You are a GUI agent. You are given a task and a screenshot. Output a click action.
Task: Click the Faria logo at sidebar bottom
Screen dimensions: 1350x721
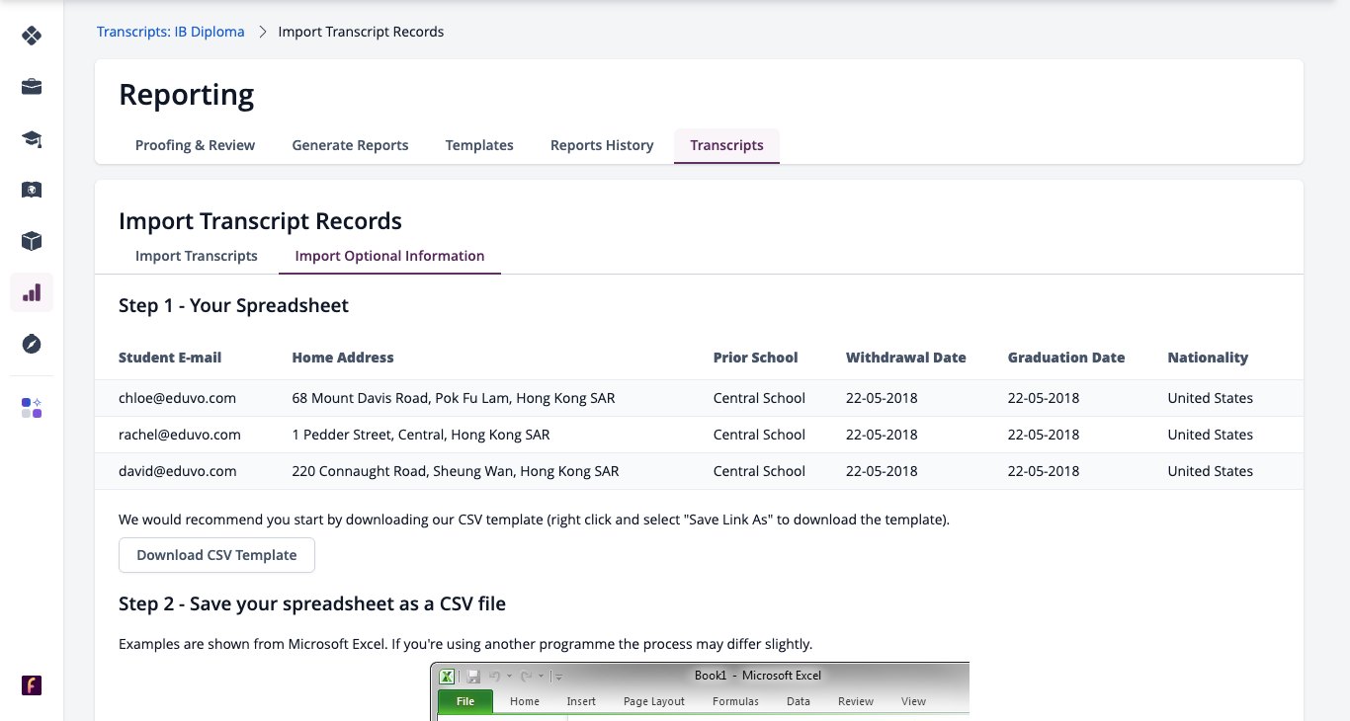pyautogui.click(x=32, y=684)
